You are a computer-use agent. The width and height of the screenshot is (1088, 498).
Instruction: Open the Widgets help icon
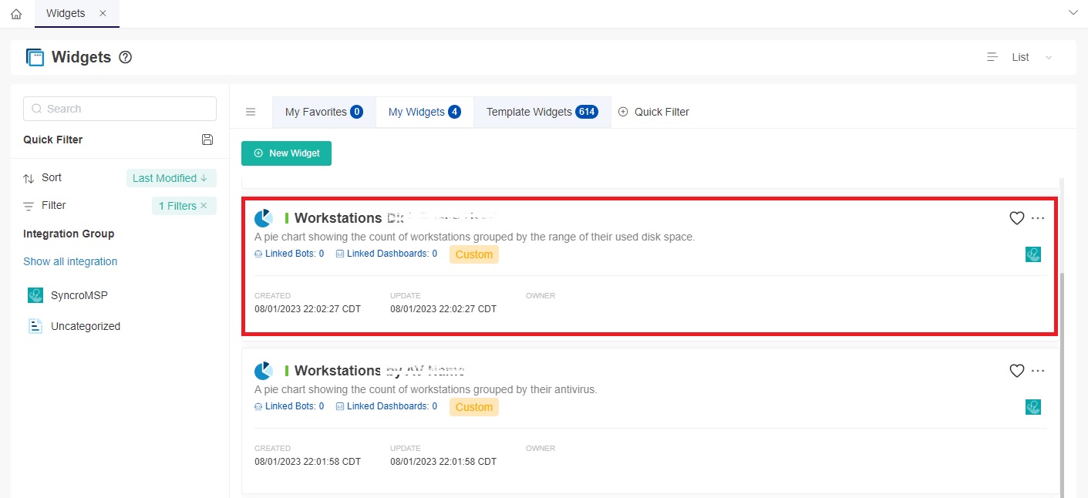tap(125, 57)
